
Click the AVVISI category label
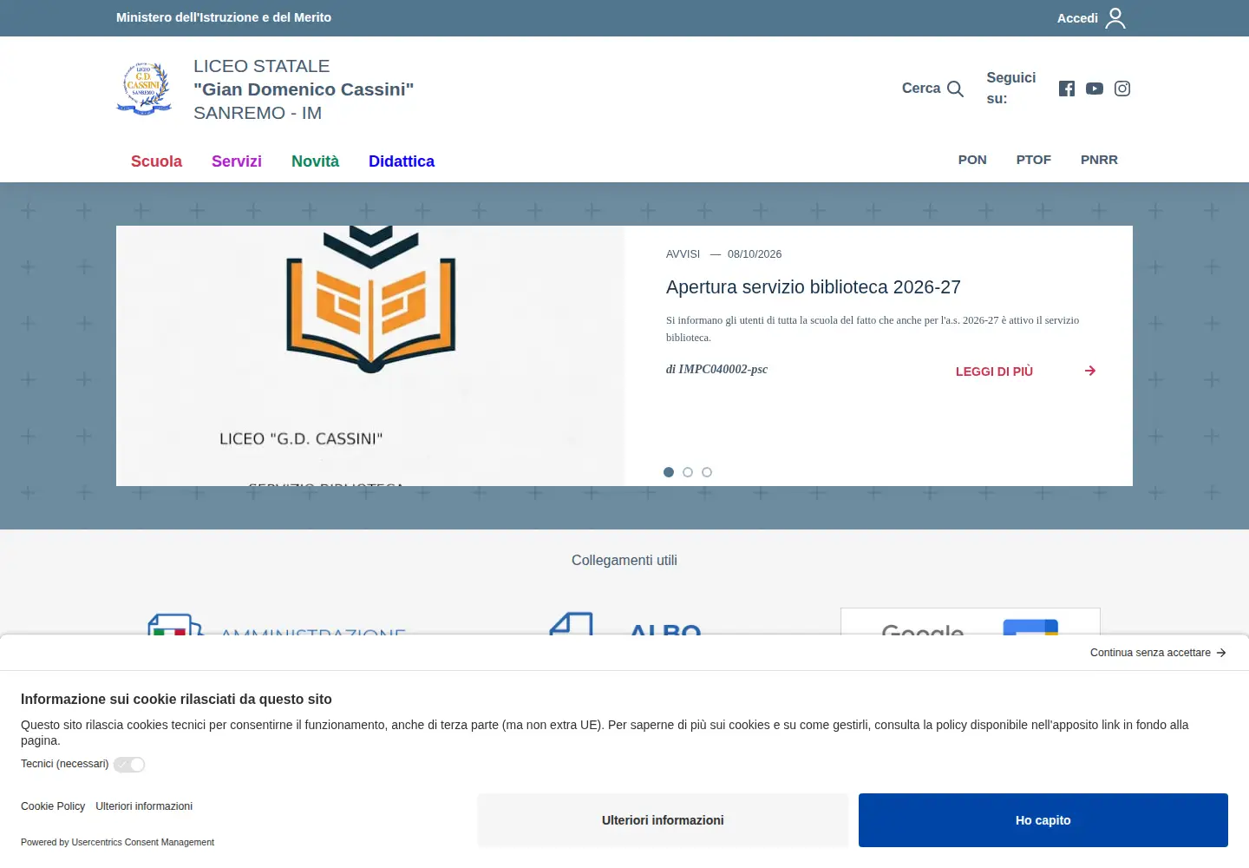click(x=683, y=254)
